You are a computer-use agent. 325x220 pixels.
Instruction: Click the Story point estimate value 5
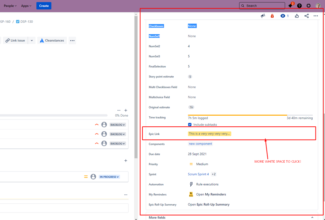tap(190, 76)
